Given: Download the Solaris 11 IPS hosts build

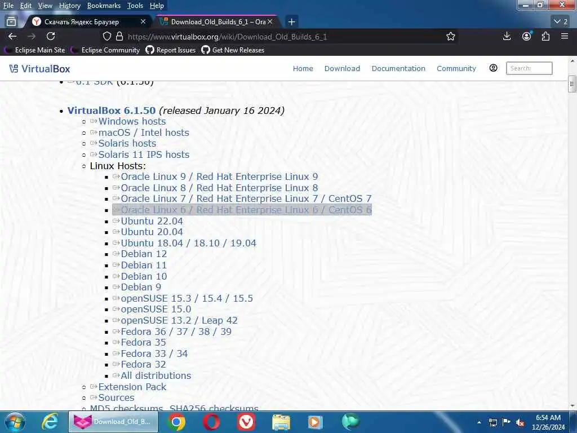Looking at the screenshot, I should click(x=144, y=154).
